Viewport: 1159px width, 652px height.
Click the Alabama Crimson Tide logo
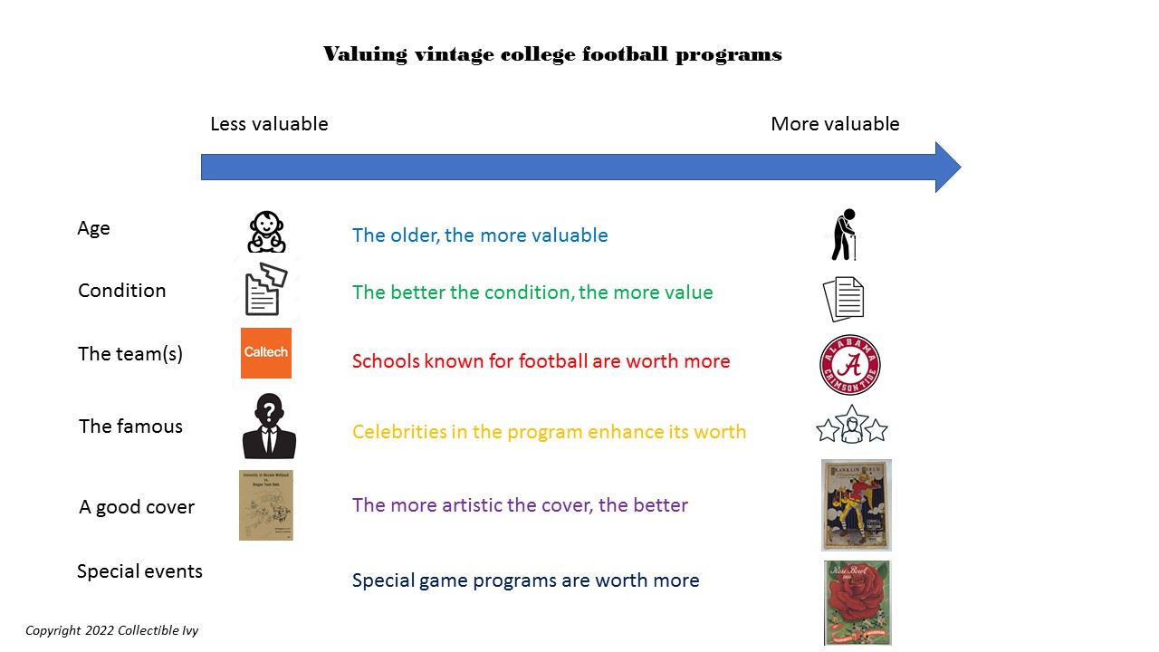pyautogui.click(x=850, y=365)
